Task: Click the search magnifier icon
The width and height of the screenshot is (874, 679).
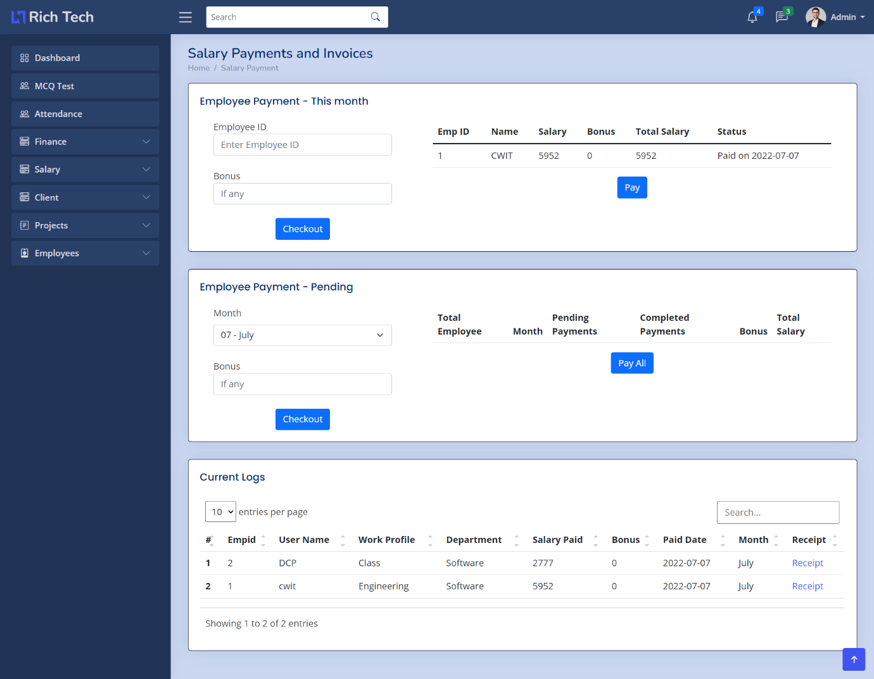Action: tap(376, 17)
